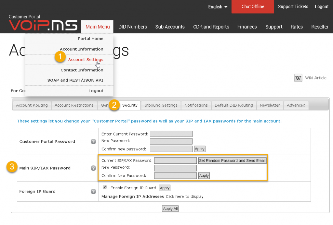Open the DID Numbers menu

[x=133, y=27]
